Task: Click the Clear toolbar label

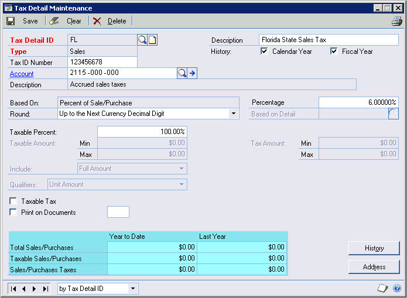Action: pos(74,21)
